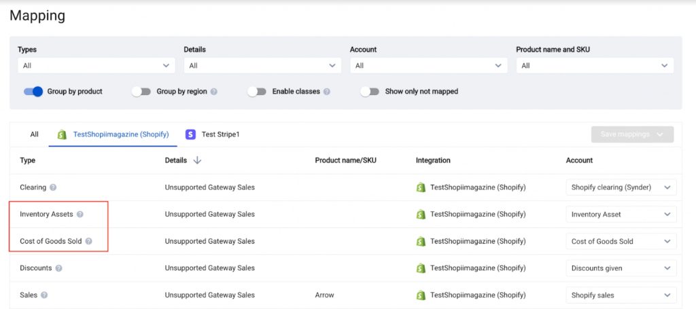Open Product name and SKU filter dropdown
The width and height of the screenshot is (696, 309).
click(x=595, y=66)
